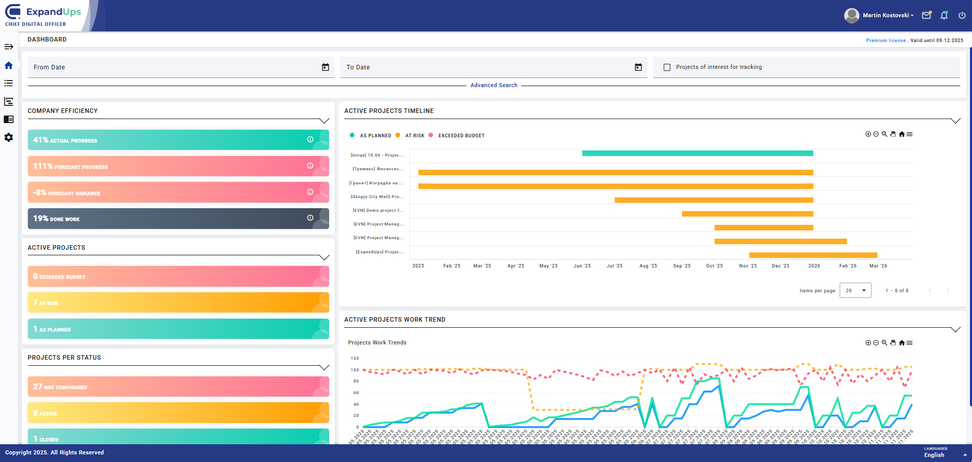
Task: Open the items per page dropdown
Action: (x=855, y=290)
